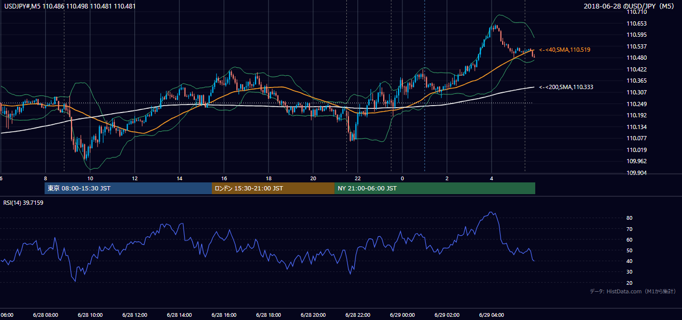Click price axis label 109.962

pyautogui.click(x=637, y=161)
